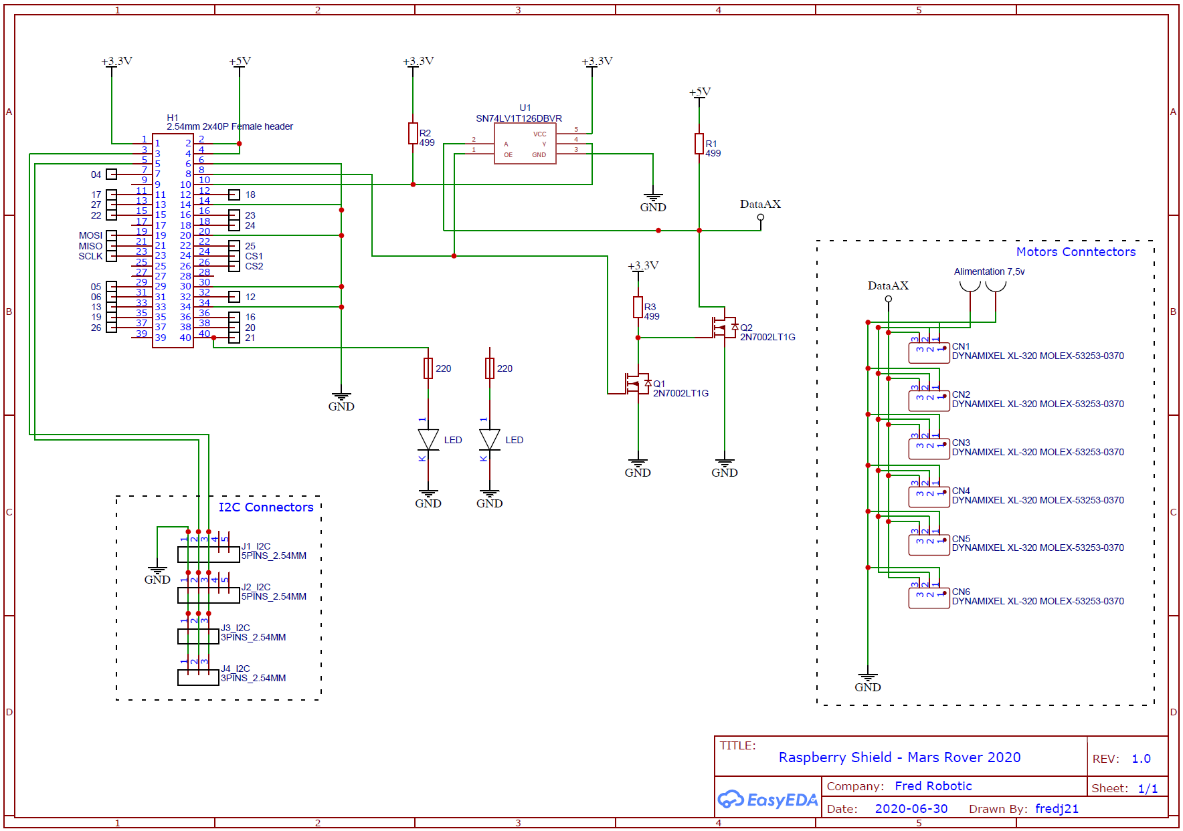
Task: Click the title "Raspberry Shield - Mars Rover 2020"
Action: [899, 757]
